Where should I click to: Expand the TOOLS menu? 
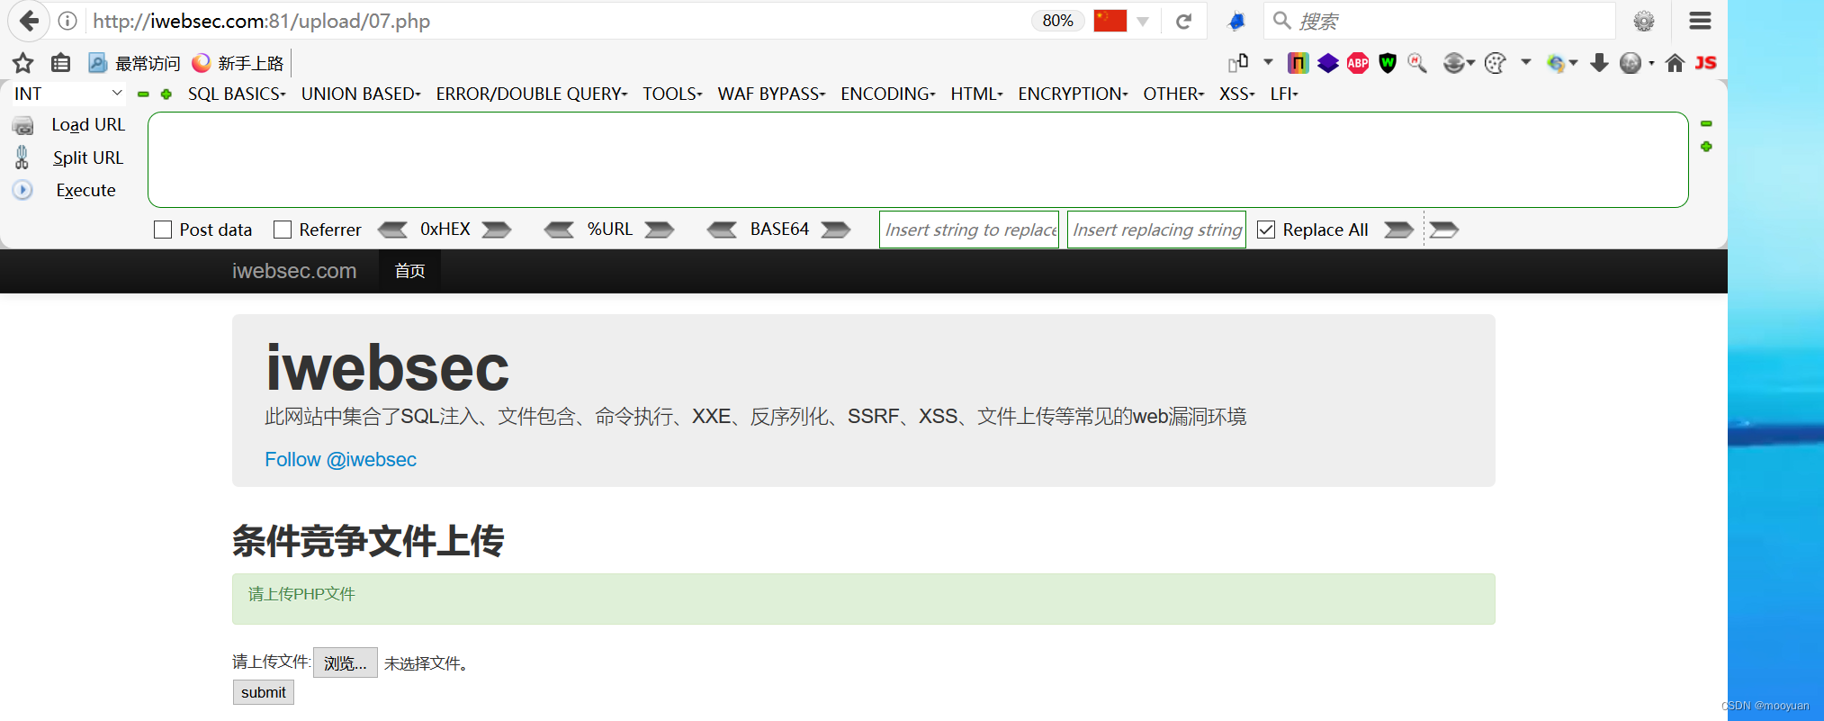tap(672, 94)
